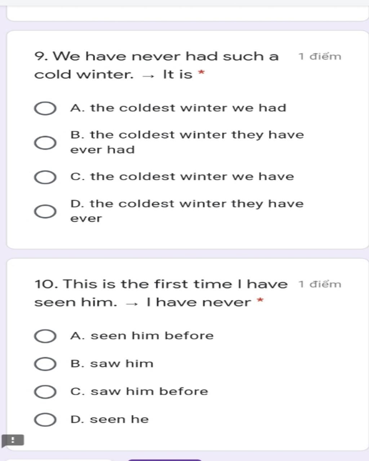Click answer label 'B. saw him'
369x461 pixels.
[x=112, y=363]
